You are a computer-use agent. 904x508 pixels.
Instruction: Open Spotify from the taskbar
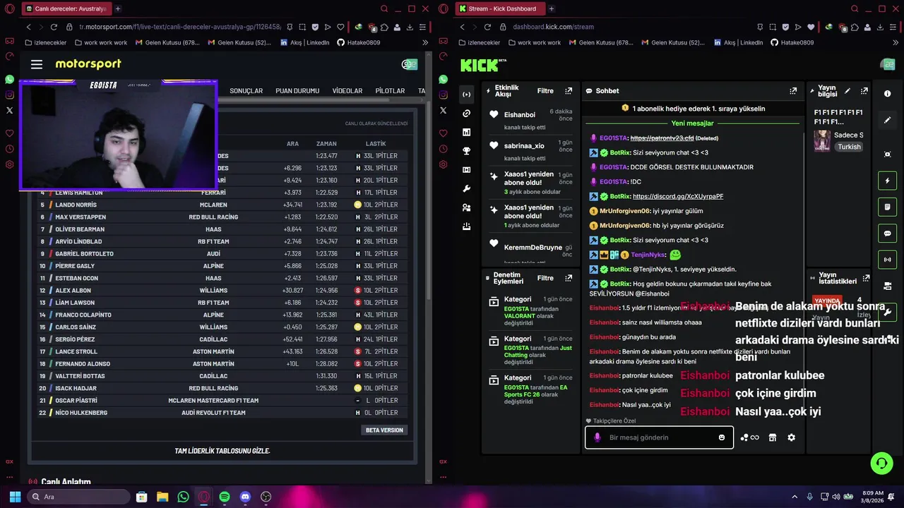(225, 497)
